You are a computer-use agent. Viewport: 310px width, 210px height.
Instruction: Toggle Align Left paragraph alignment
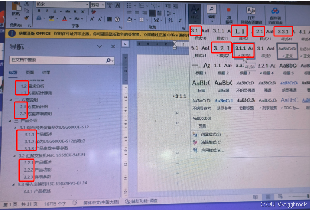[x=129, y=12]
